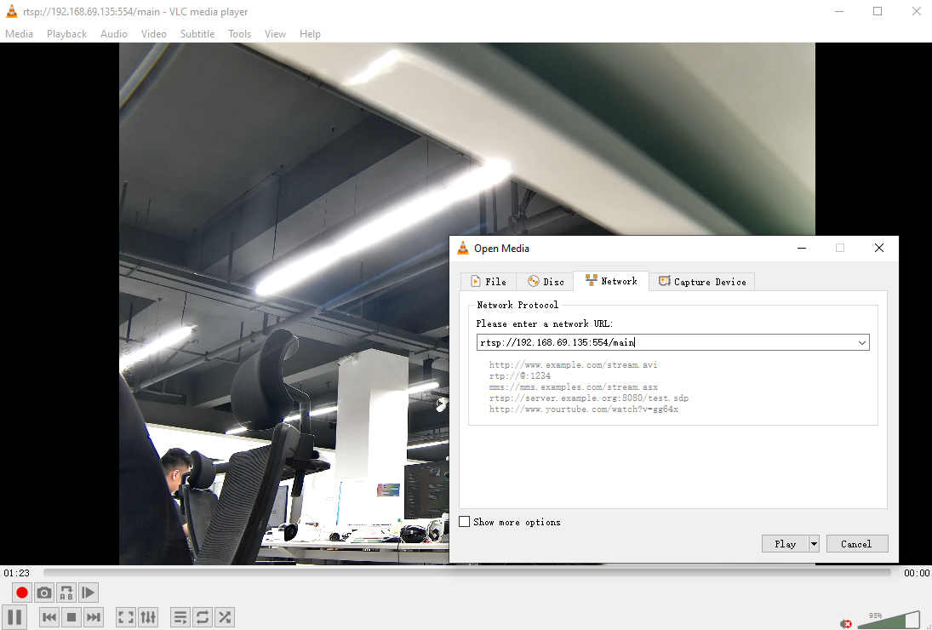Screen dimensions: 932x630
Task: Show the playlist view
Action: [180, 617]
